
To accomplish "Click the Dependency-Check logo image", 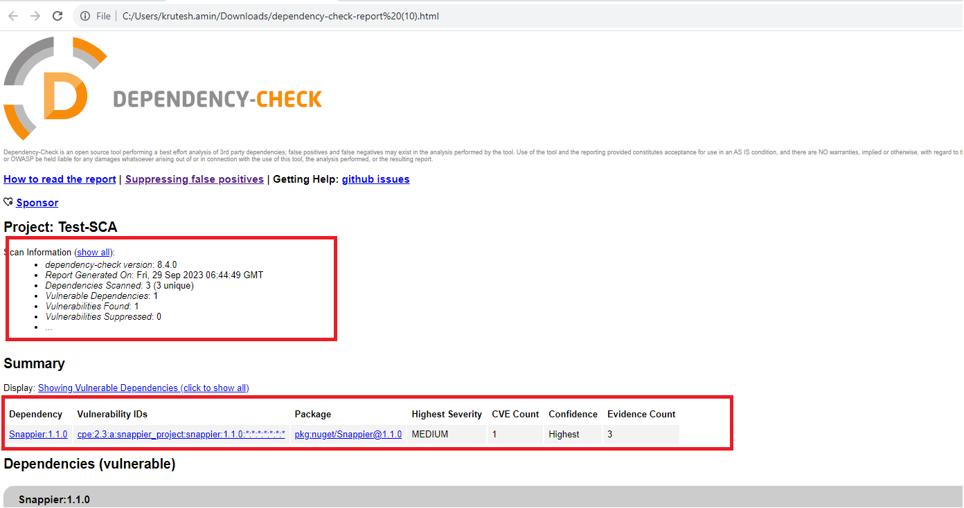I will click(163, 89).
